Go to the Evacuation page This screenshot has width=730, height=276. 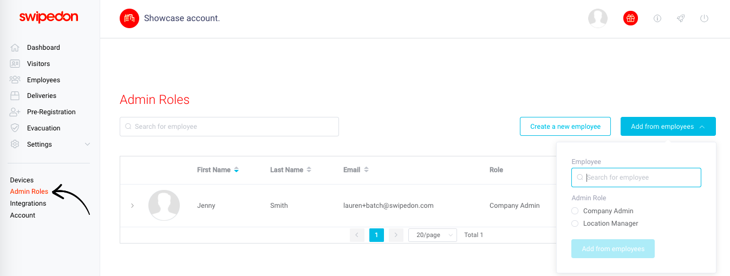(x=44, y=128)
